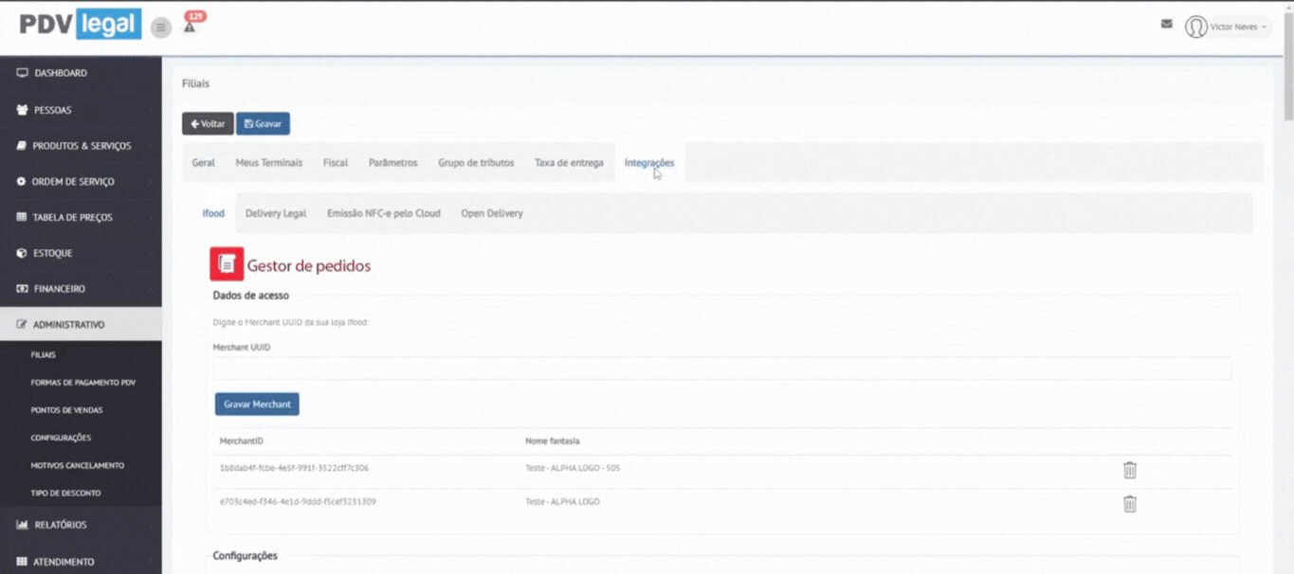Focus the Merchant UUID input field

(x=721, y=368)
